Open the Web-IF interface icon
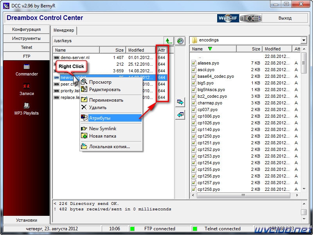Screen dimensions: 313x235 228,18
